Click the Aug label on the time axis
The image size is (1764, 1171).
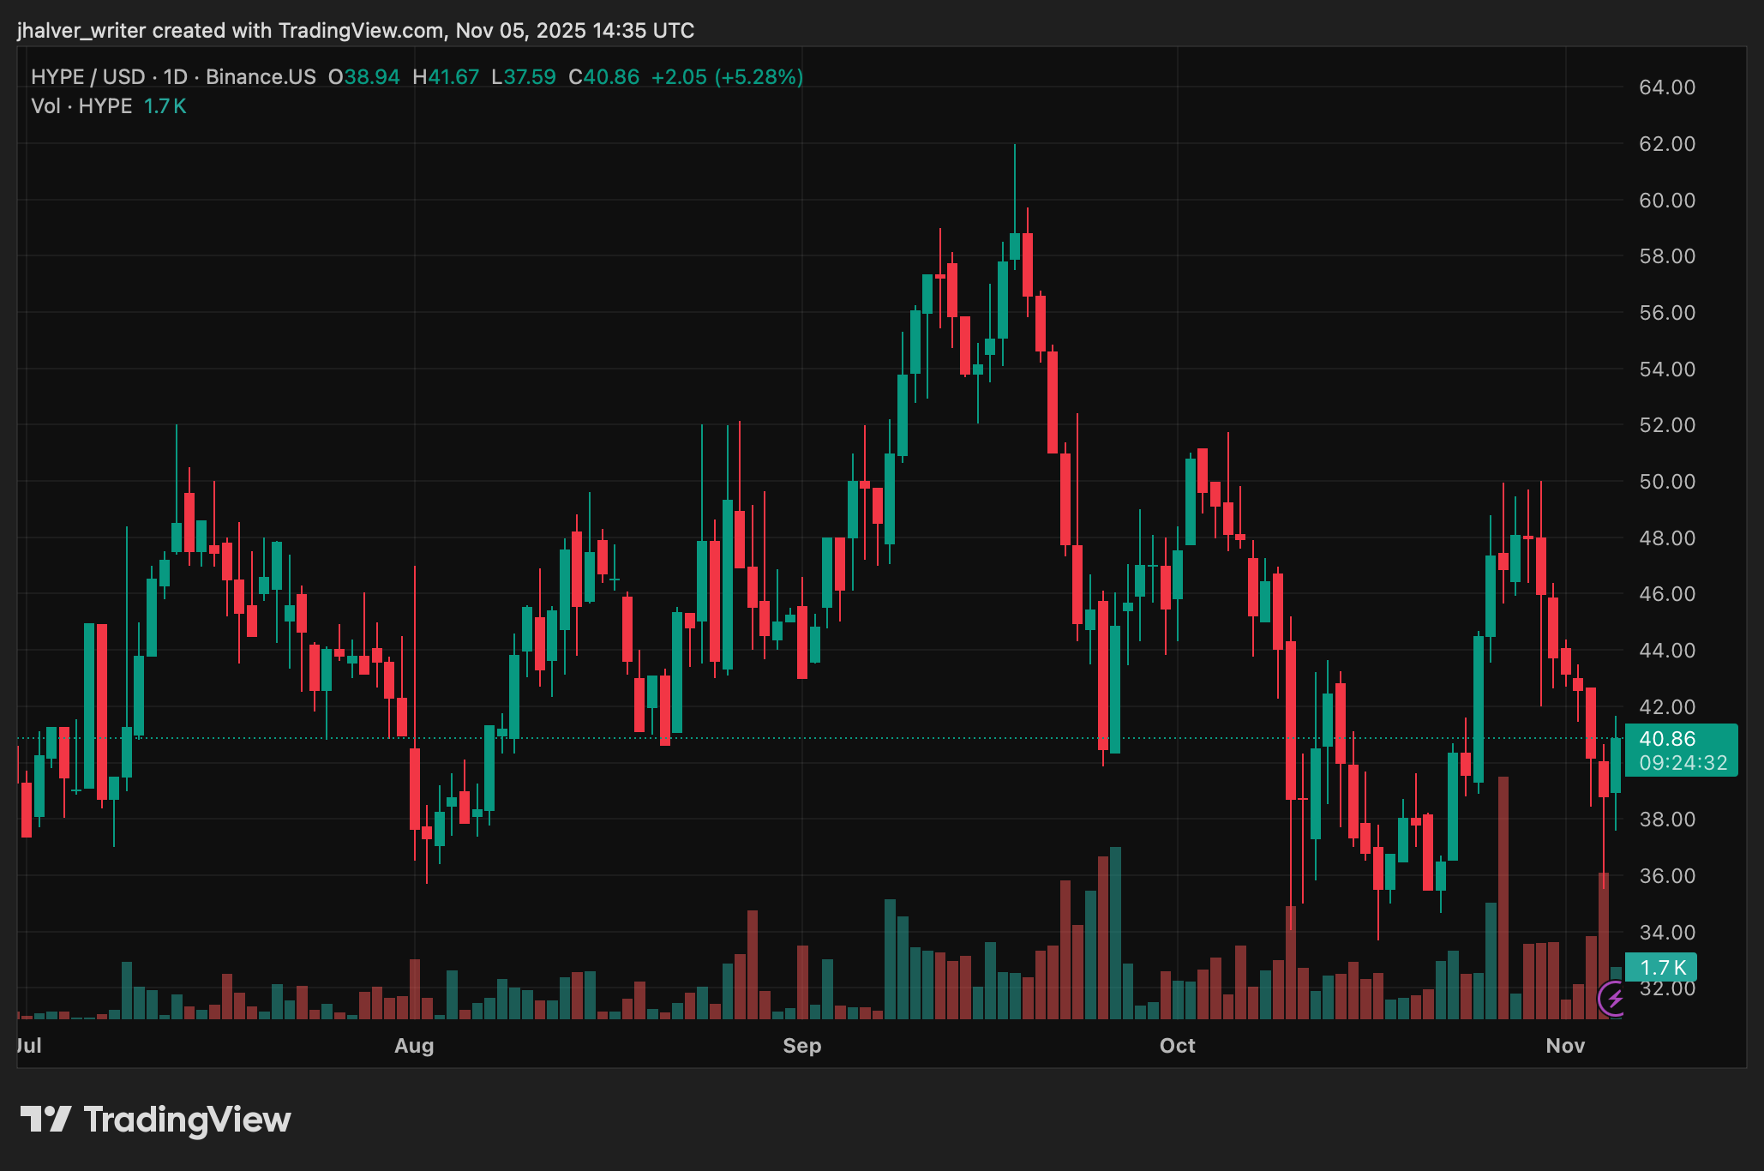(414, 1046)
